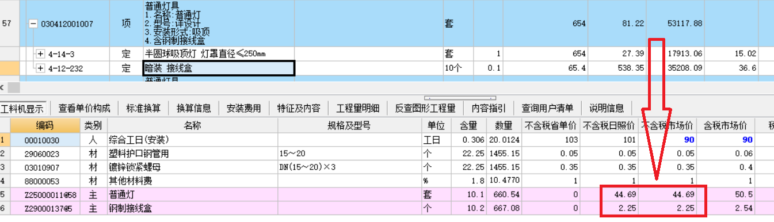Open the 工程量明细 tab
The image size is (774, 222).
click(x=358, y=108)
